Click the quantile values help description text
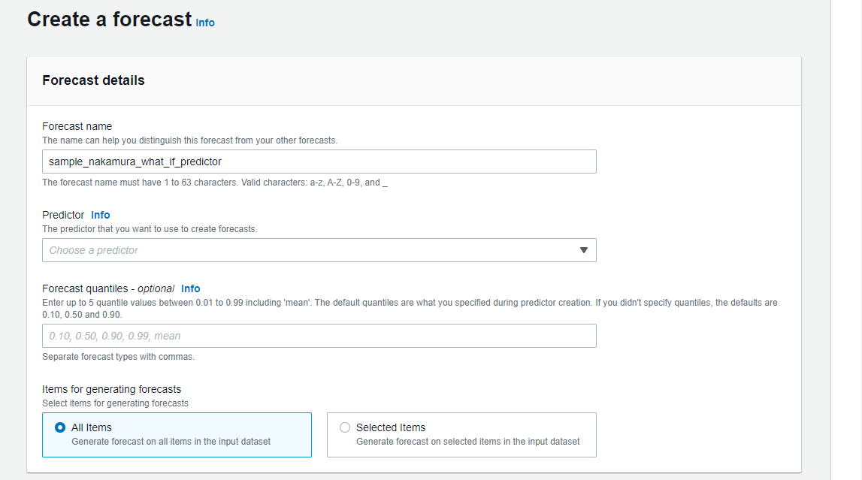The height and width of the screenshot is (480, 862). click(x=410, y=303)
